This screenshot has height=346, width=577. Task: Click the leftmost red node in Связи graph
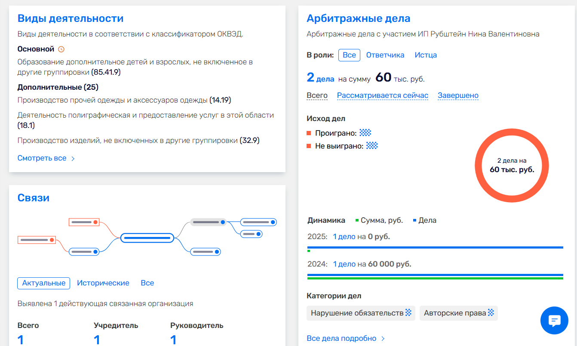click(x=37, y=240)
